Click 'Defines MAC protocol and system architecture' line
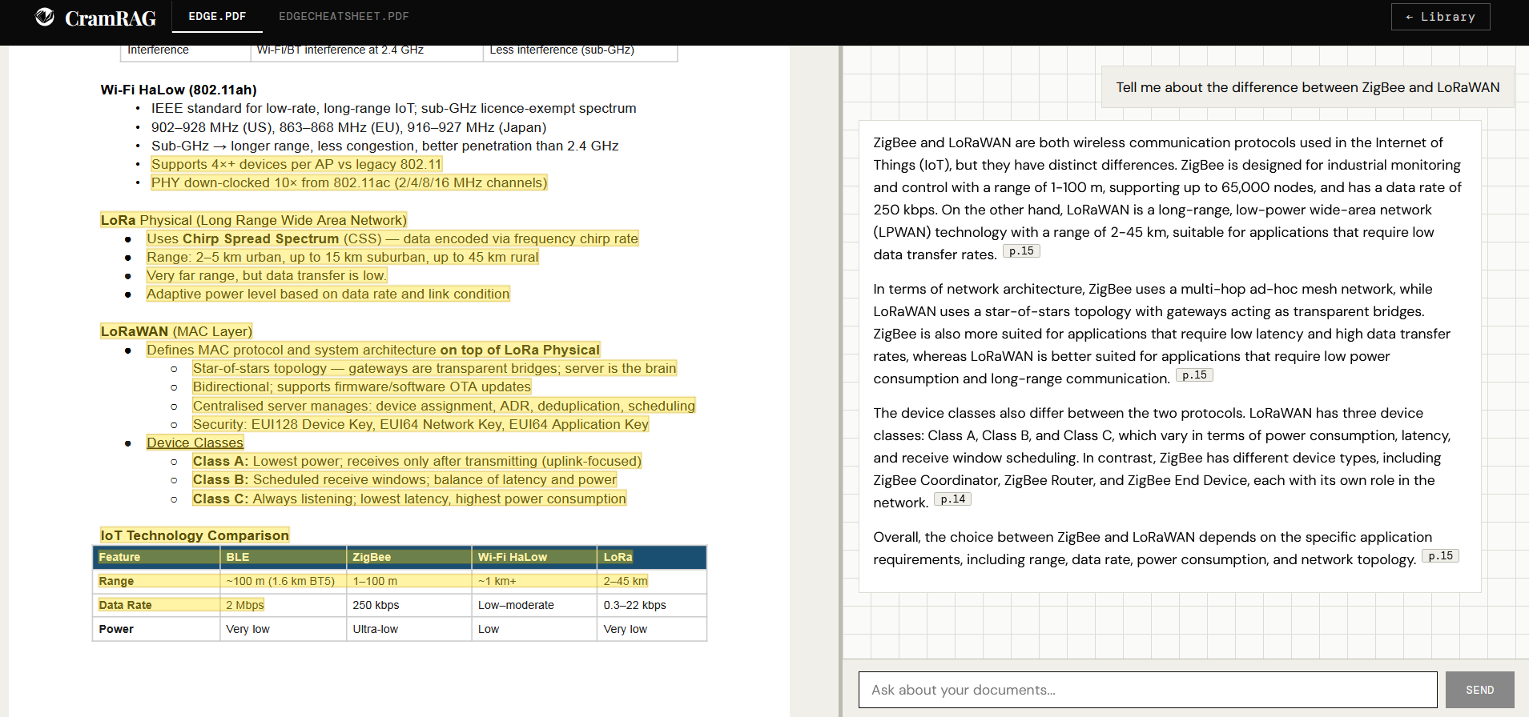 click(373, 350)
